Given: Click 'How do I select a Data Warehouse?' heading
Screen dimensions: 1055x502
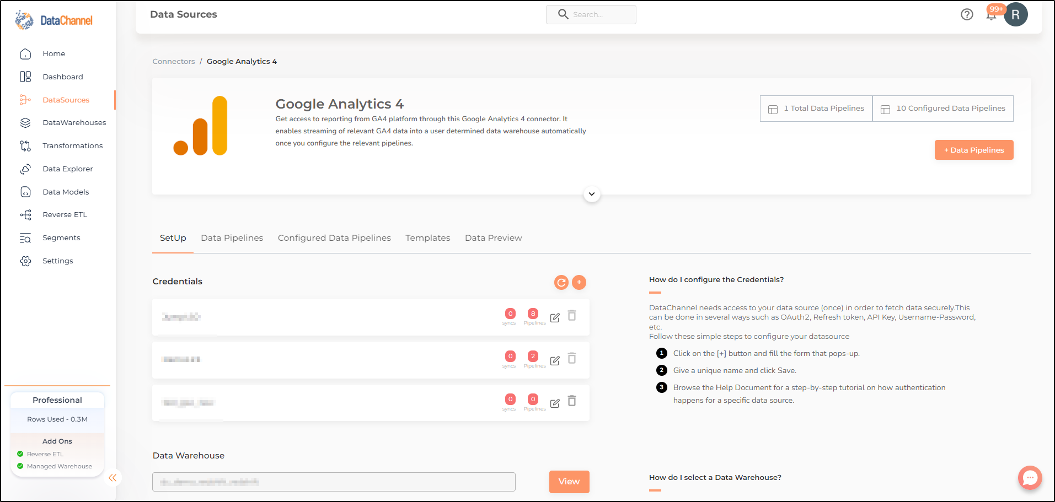Looking at the screenshot, I should coord(715,478).
